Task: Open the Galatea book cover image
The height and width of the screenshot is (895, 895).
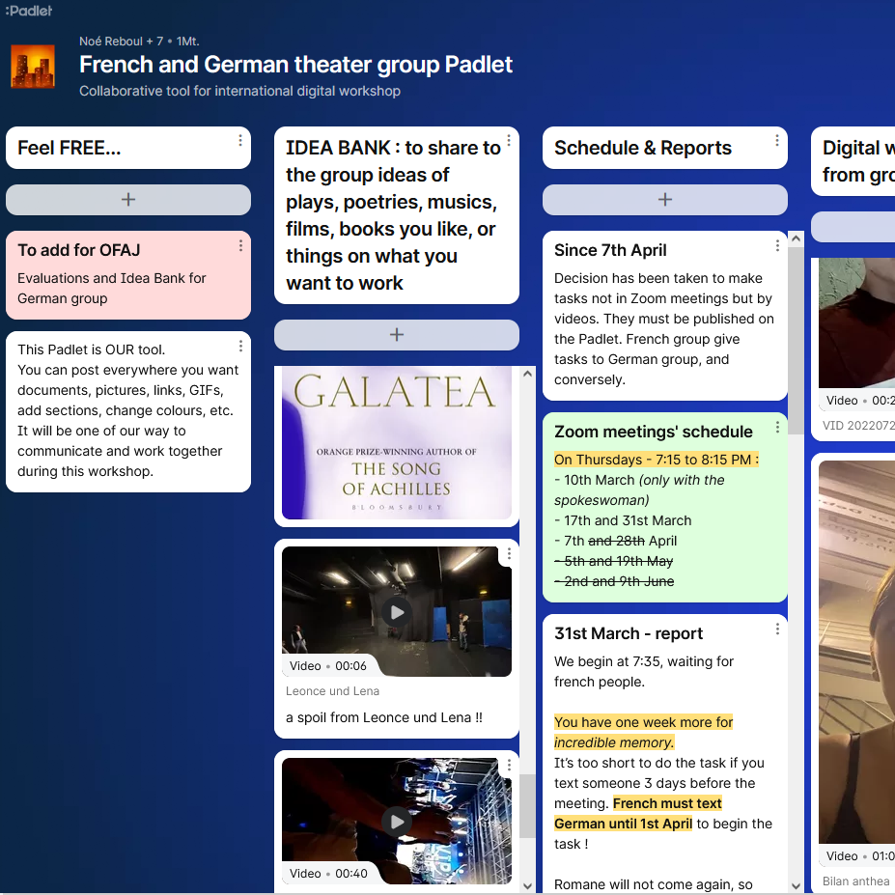Action: [x=396, y=442]
